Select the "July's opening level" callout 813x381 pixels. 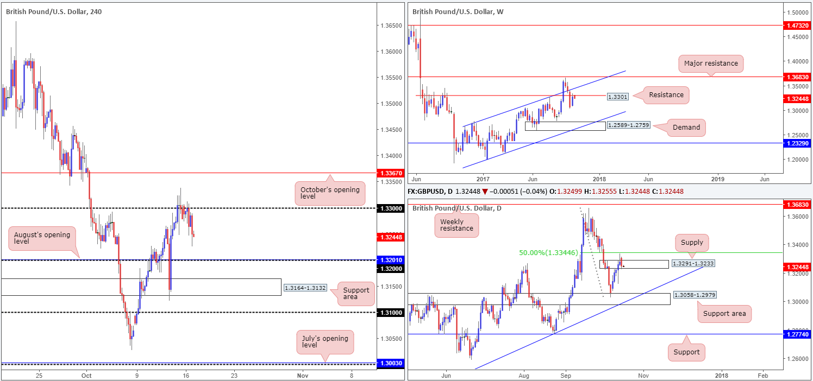(x=324, y=342)
